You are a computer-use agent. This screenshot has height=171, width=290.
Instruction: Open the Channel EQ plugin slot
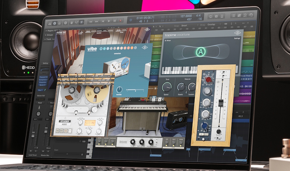(x=43, y=77)
